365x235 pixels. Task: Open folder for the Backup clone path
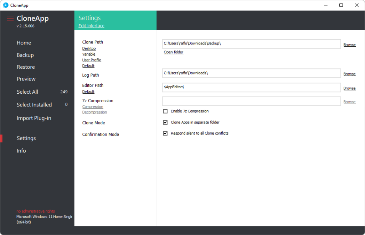tap(173, 52)
